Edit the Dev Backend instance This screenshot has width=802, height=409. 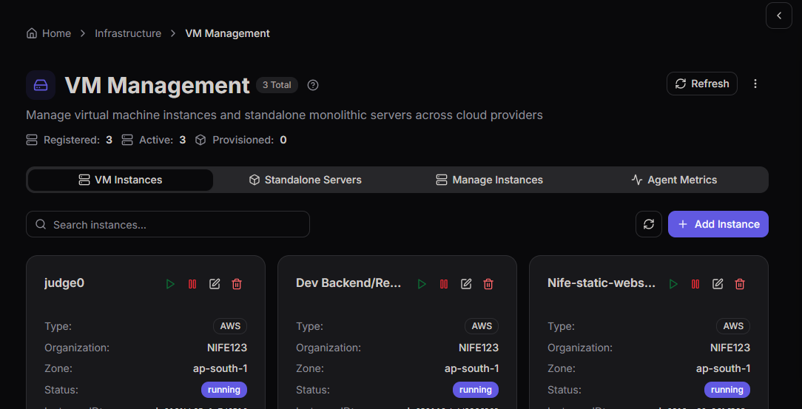click(x=466, y=284)
